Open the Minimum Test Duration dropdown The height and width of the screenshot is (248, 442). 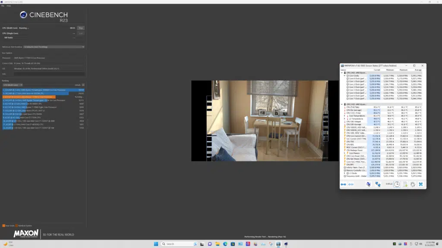[54, 47]
